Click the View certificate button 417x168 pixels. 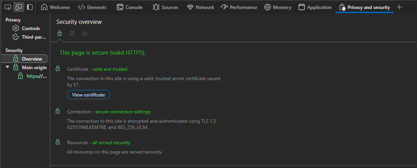pos(89,95)
